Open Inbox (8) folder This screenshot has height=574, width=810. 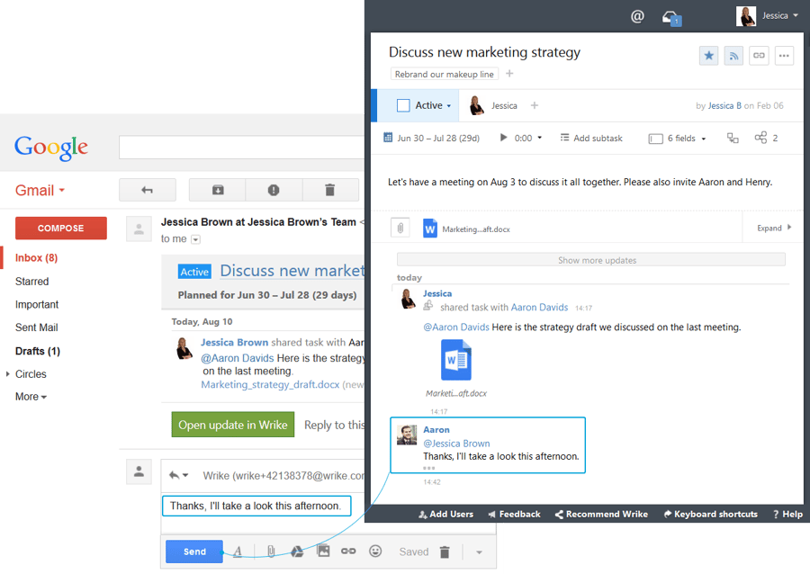click(36, 257)
